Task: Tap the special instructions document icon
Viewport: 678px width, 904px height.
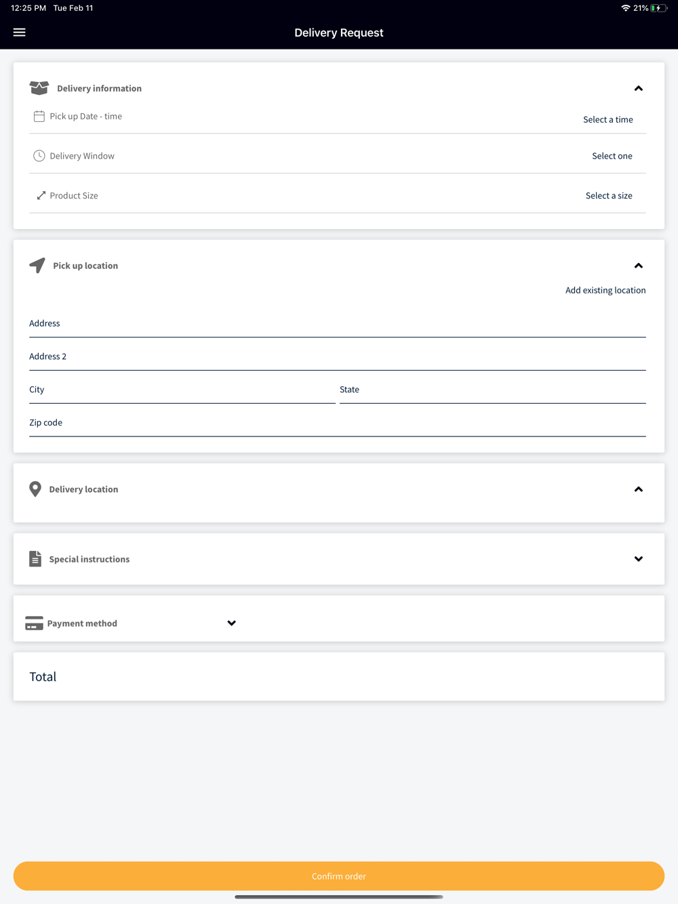Action: pyautogui.click(x=35, y=559)
